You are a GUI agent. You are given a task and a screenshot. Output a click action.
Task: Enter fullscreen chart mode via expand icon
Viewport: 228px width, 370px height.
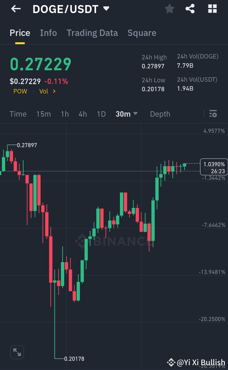click(17, 352)
